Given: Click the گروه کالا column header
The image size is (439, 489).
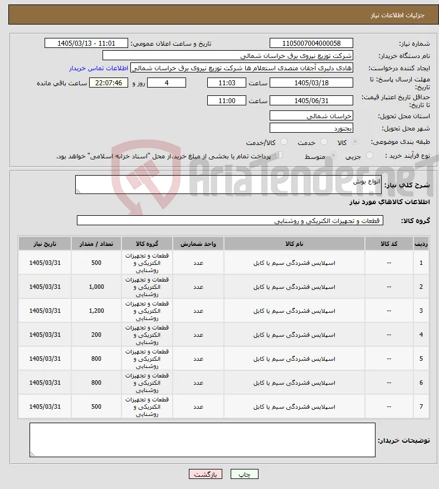Looking at the screenshot, I should 147,244.
